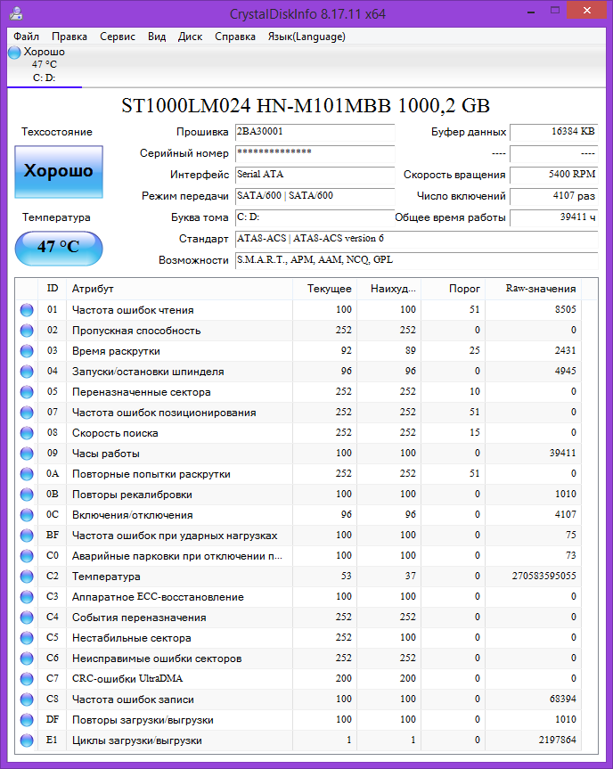Screen dimensions: 613x769
Task: Click the Режим передачи SATA/600 field
Action: (315, 196)
